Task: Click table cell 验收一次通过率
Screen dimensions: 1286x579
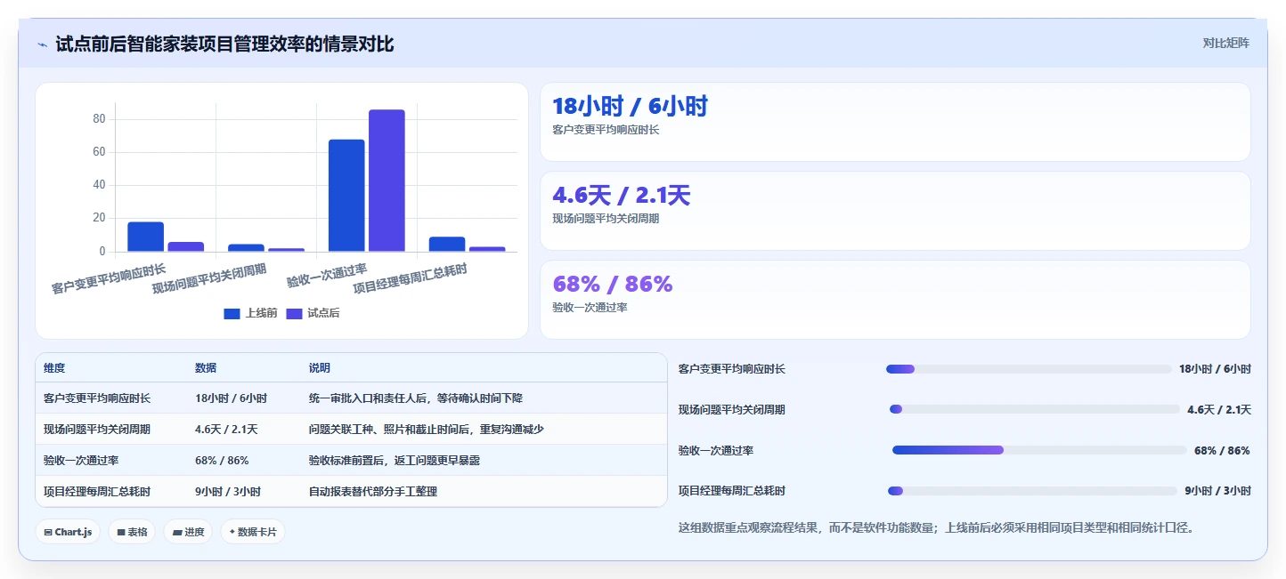Action: tap(81, 461)
